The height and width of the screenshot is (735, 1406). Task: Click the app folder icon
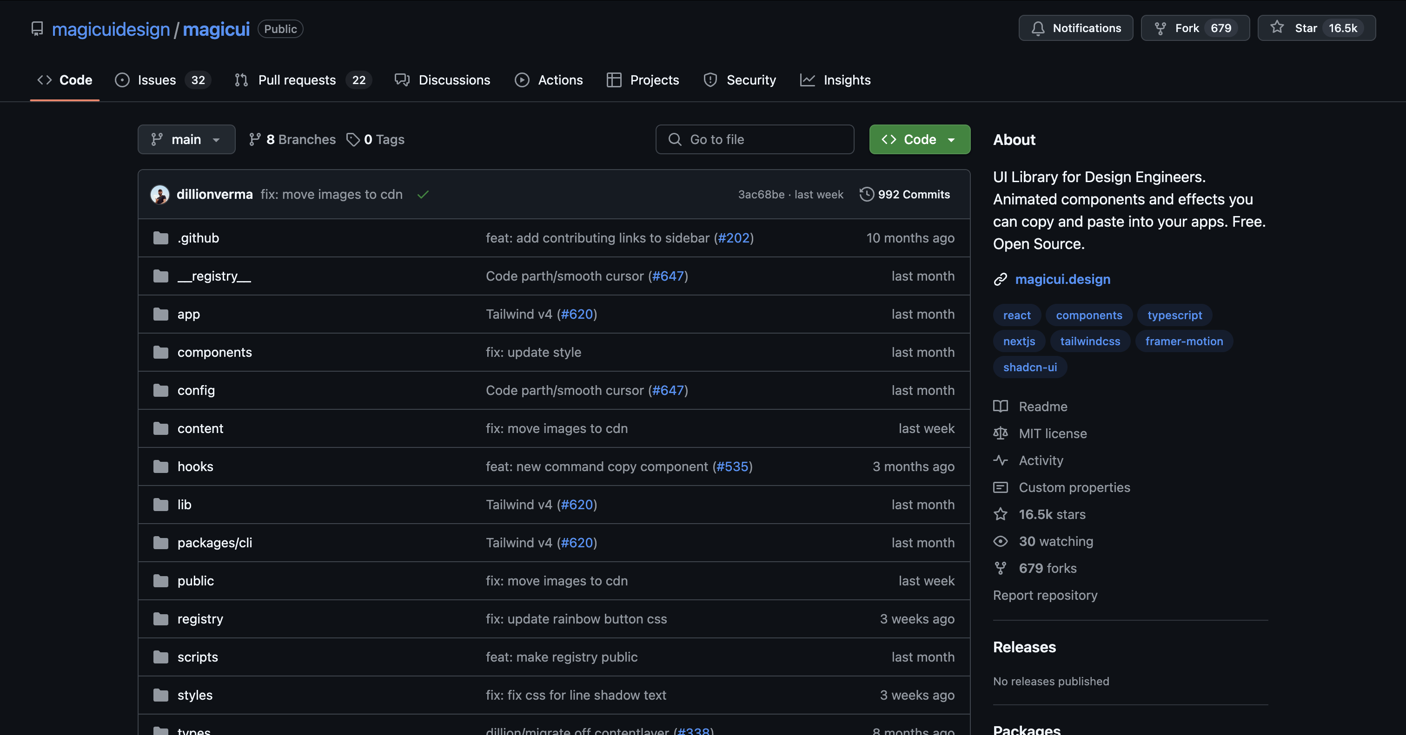(160, 315)
